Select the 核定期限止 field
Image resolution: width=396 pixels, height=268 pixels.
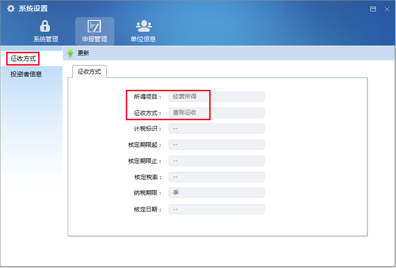(216, 161)
